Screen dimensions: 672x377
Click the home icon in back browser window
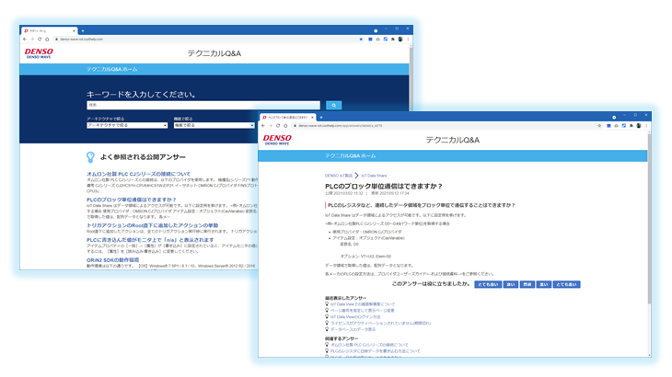tap(47, 40)
